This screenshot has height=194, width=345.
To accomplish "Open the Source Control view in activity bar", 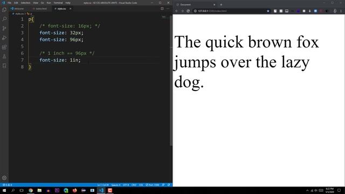I will [x=4, y=29].
